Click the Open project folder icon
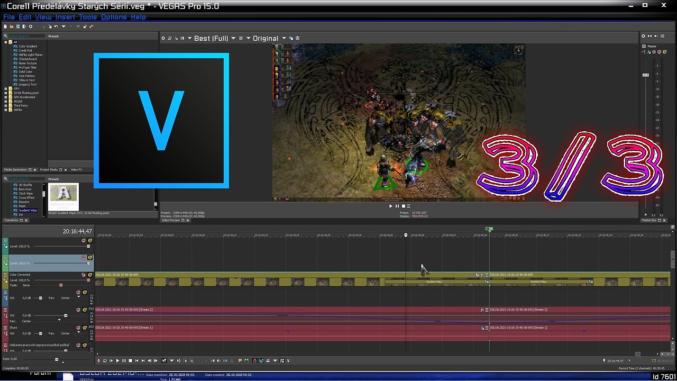The height and width of the screenshot is (381, 677). (x=12, y=26)
